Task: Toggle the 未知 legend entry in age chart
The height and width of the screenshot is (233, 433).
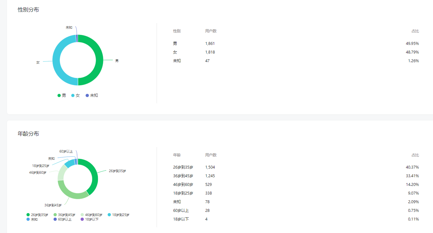Action: click(32, 219)
